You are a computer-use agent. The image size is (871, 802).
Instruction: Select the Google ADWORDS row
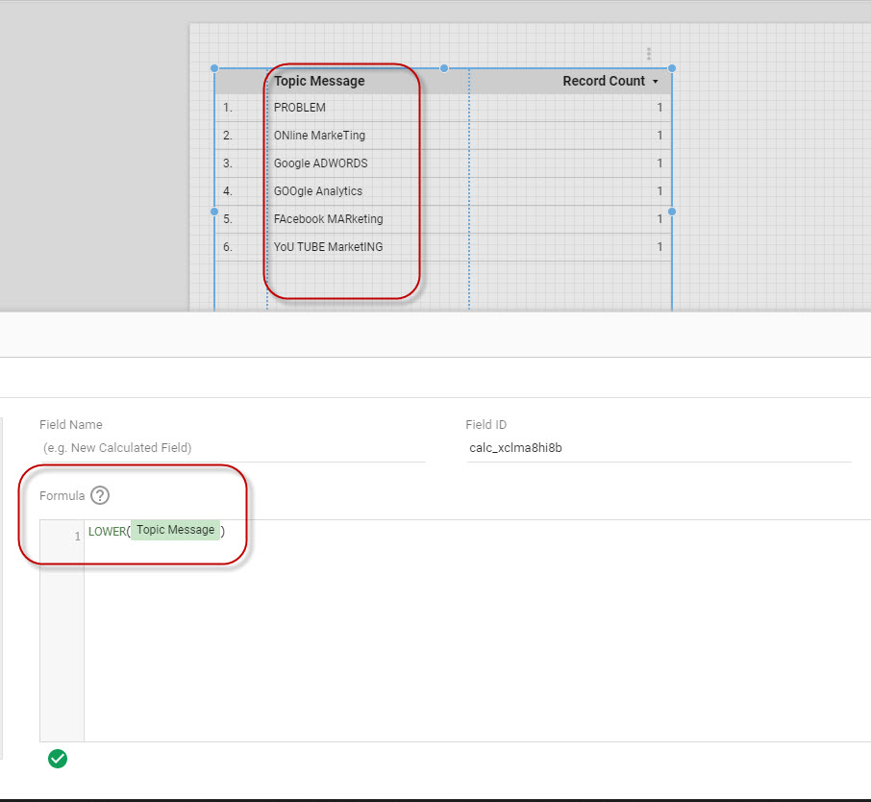pos(443,163)
